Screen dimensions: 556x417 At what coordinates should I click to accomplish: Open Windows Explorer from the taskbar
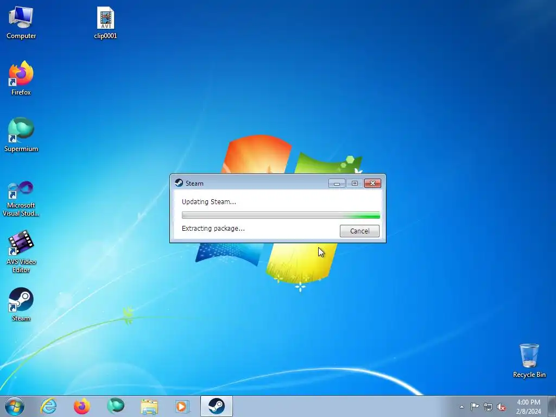(x=149, y=406)
